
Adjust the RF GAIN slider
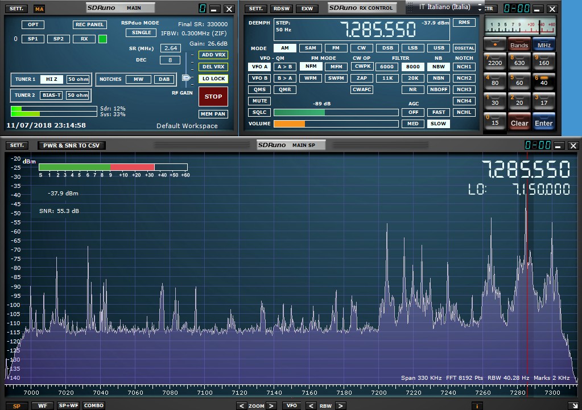tap(187, 77)
